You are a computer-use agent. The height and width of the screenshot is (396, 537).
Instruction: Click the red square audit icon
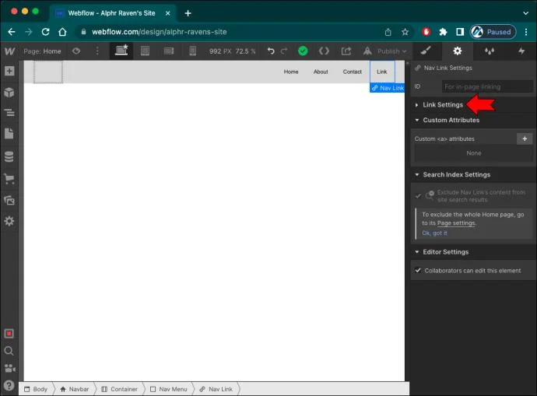pos(9,333)
